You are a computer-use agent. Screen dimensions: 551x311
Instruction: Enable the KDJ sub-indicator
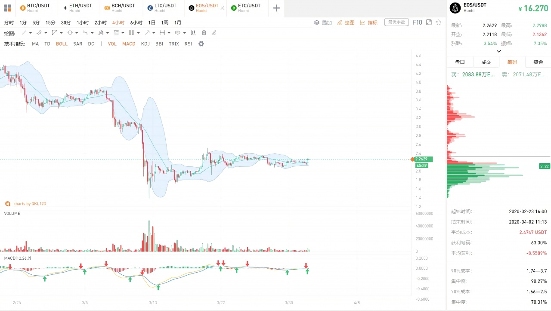tap(145, 44)
